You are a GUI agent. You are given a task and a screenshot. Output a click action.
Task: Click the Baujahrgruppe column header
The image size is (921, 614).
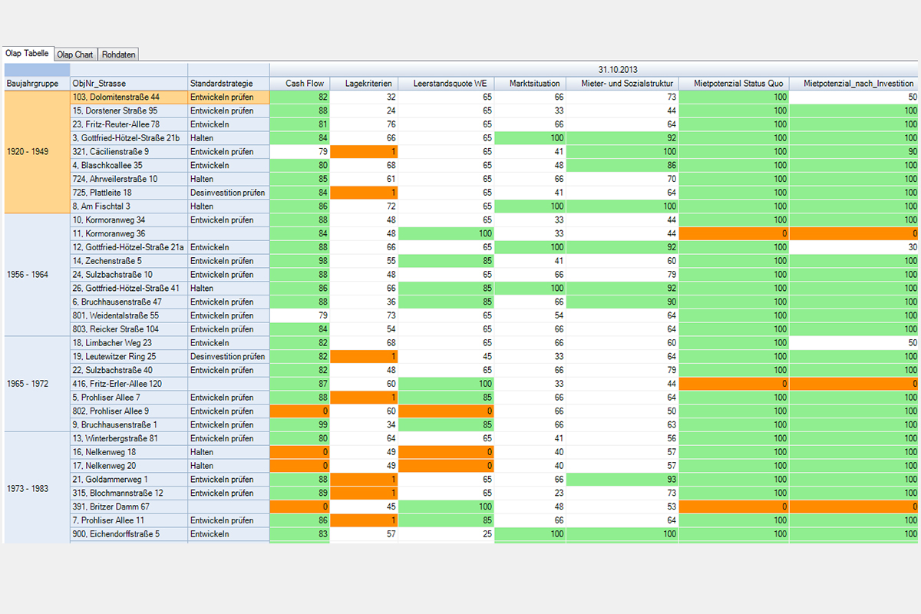[x=37, y=84]
